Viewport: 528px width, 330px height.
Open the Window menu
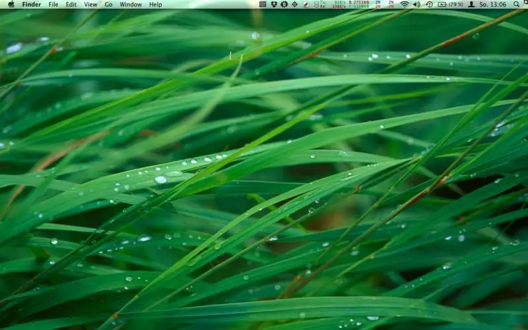point(131,4)
